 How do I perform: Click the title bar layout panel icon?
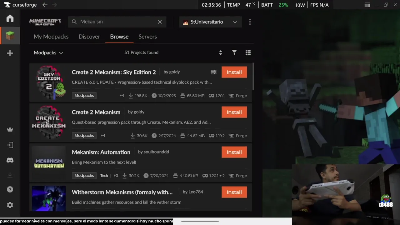(x=367, y=5)
